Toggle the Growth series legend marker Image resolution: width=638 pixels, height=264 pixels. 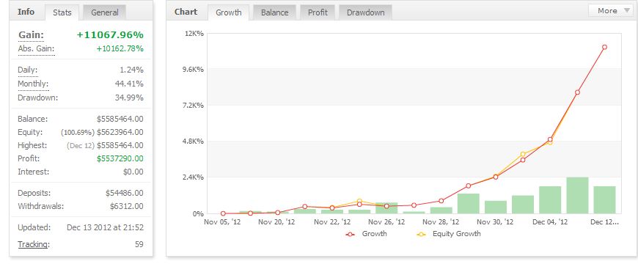point(350,234)
